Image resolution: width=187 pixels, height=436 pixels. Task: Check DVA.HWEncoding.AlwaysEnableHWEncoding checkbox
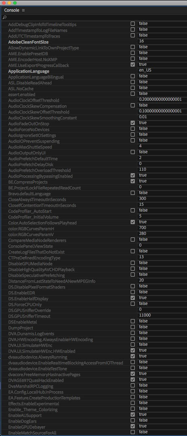133,339
